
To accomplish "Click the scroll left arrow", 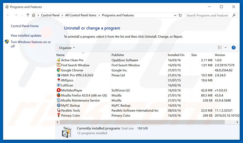I will tap(58, 122).
